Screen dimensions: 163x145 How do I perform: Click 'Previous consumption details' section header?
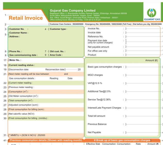pos(46,140)
